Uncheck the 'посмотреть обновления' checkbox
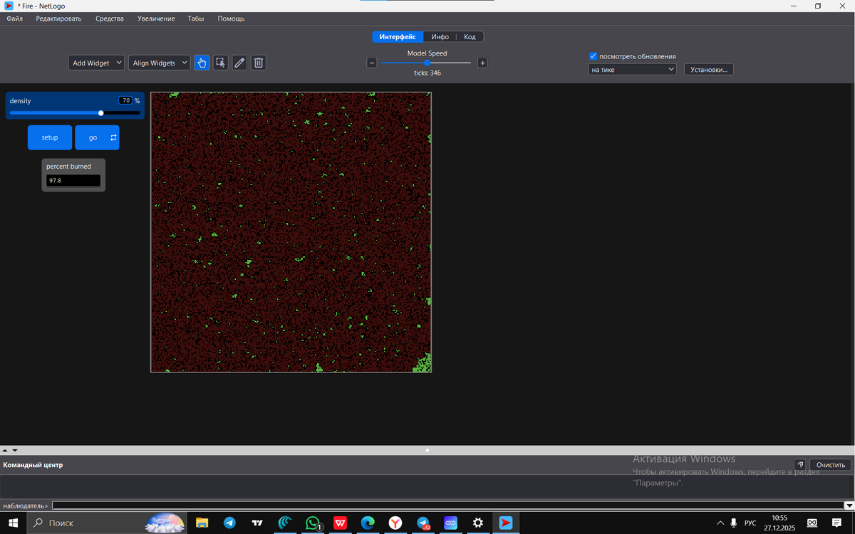Image resolution: width=855 pixels, height=534 pixels. [593, 56]
